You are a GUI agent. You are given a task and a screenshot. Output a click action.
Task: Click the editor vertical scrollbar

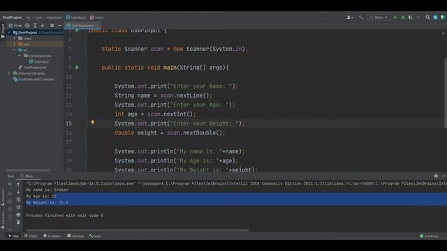tap(446, 93)
